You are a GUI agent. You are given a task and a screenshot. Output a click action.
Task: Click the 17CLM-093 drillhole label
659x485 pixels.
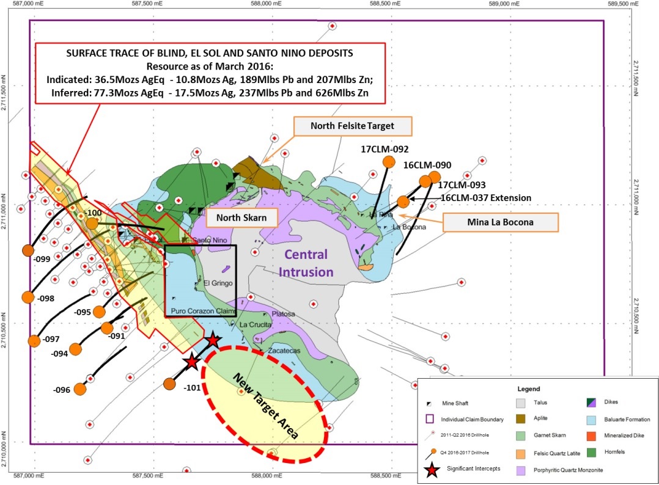coord(462,184)
